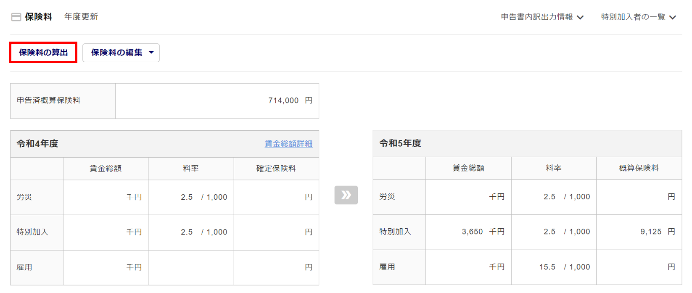The height and width of the screenshot is (293, 692).
Task: Expand the 特別加入者の一覧 chevron
Action: click(x=673, y=17)
